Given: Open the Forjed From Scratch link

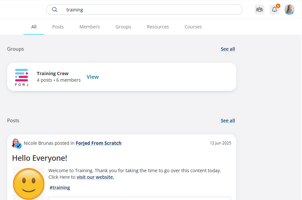Looking at the screenshot, I should (98, 143).
